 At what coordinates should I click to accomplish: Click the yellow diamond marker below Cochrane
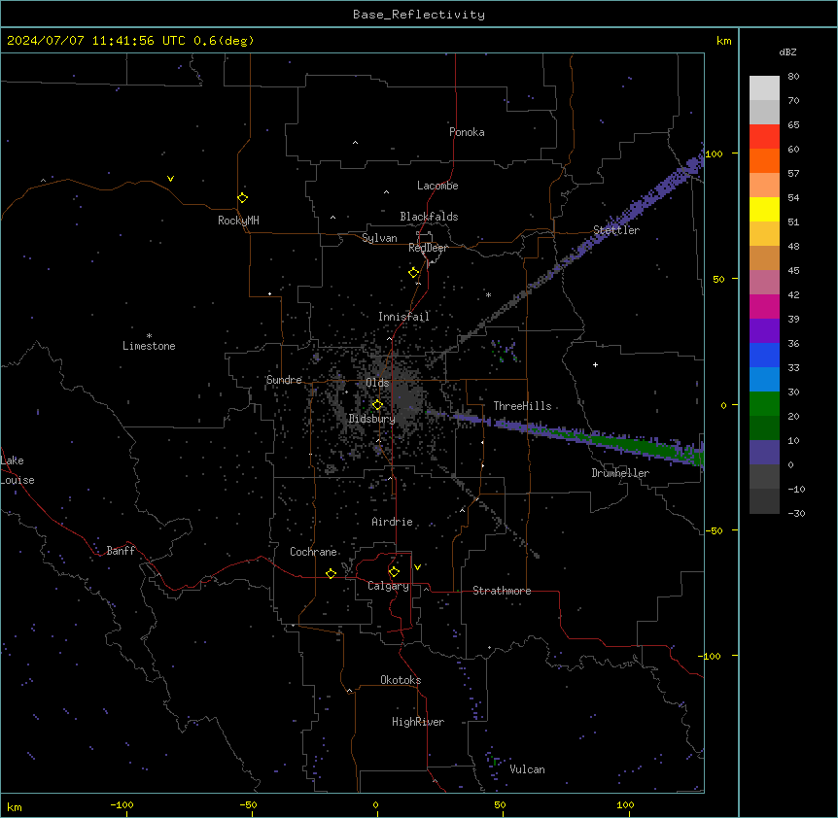pyautogui.click(x=331, y=574)
